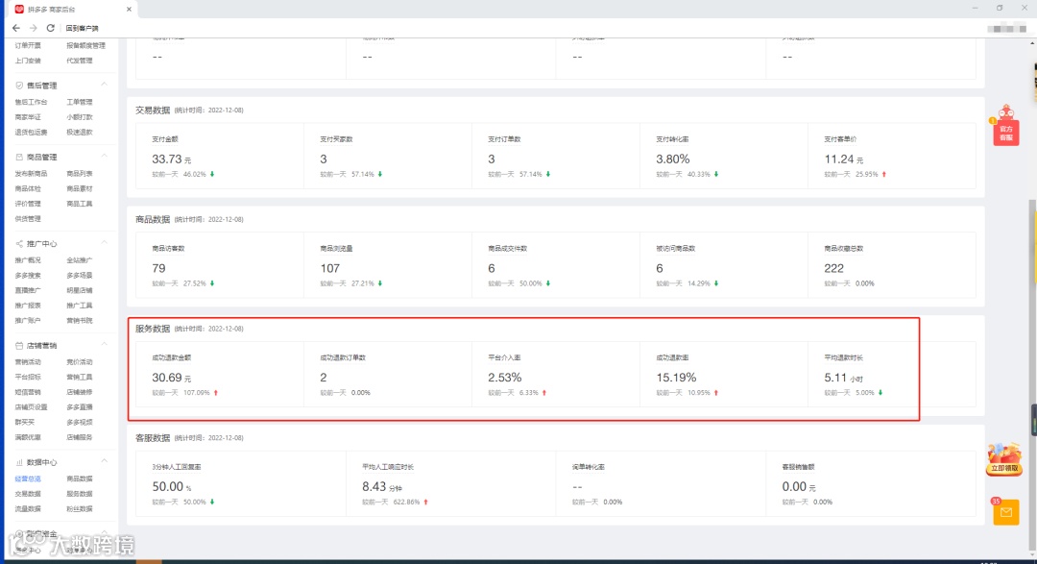Viewport: 1037px width, 564px height.
Task: Click the 商品浏览量 107 value
Action: tap(330, 268)
